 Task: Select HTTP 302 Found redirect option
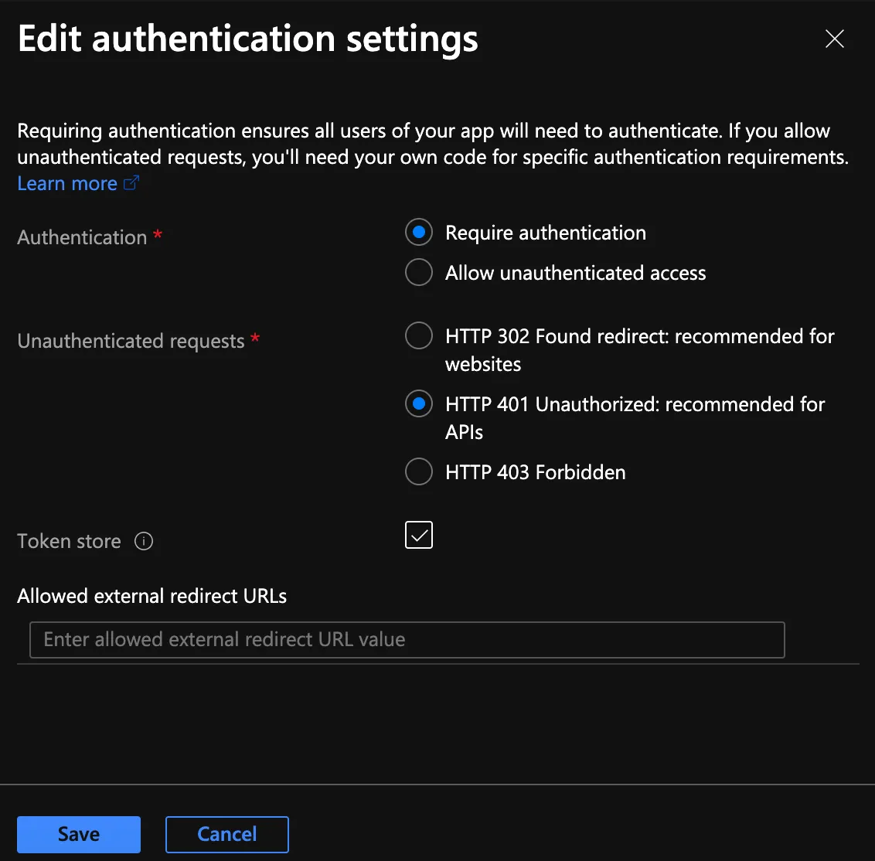click(x=419, y=336)
